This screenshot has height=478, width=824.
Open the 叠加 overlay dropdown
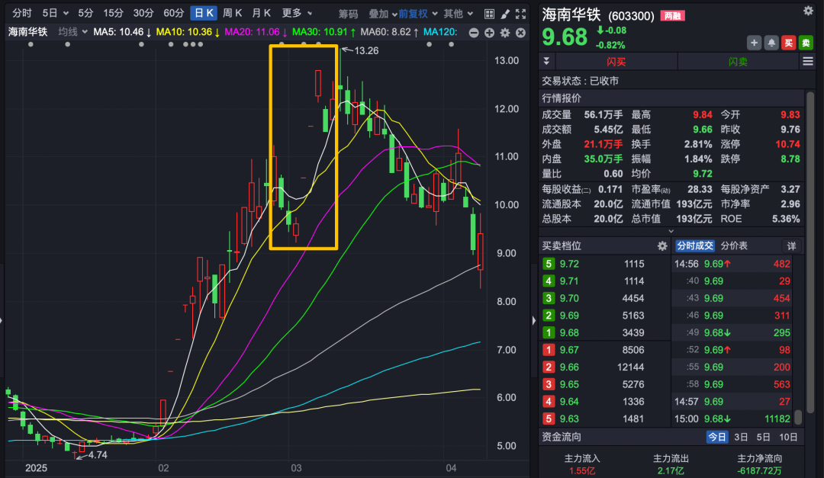pyautogui.click(x=379, y=13)
